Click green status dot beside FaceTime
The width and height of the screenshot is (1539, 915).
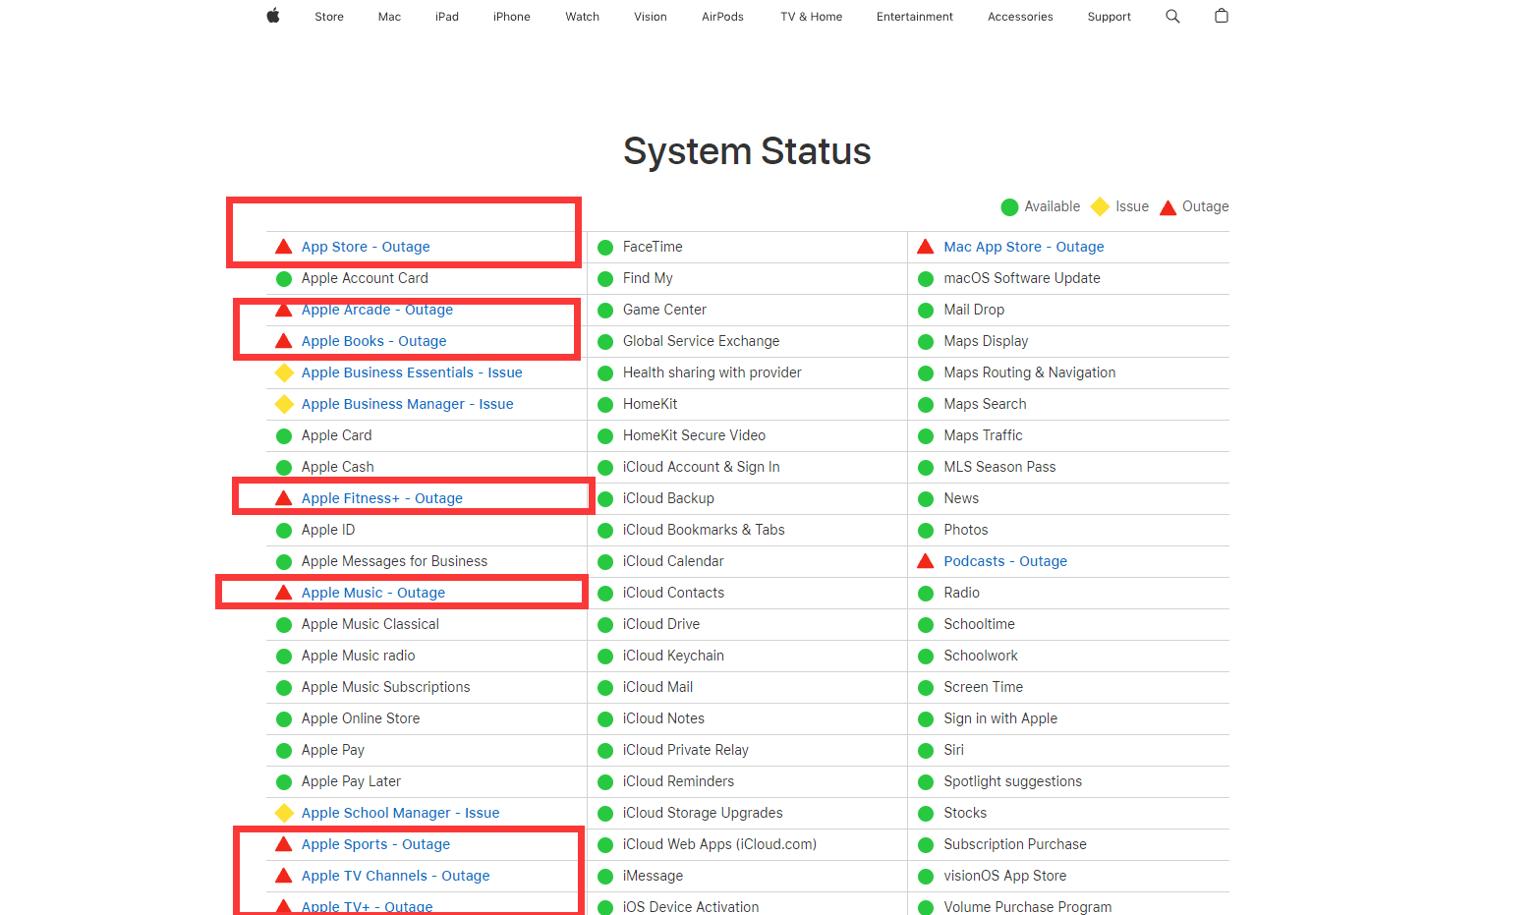click(605, 248)
